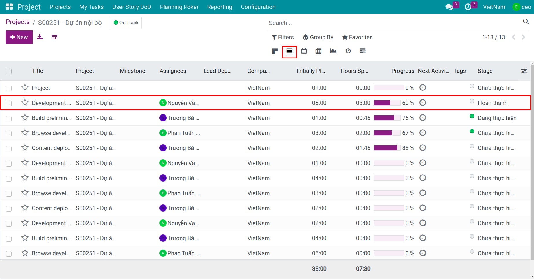
Task: Open the VietNam company switcher
Action: tap(494, 7)
